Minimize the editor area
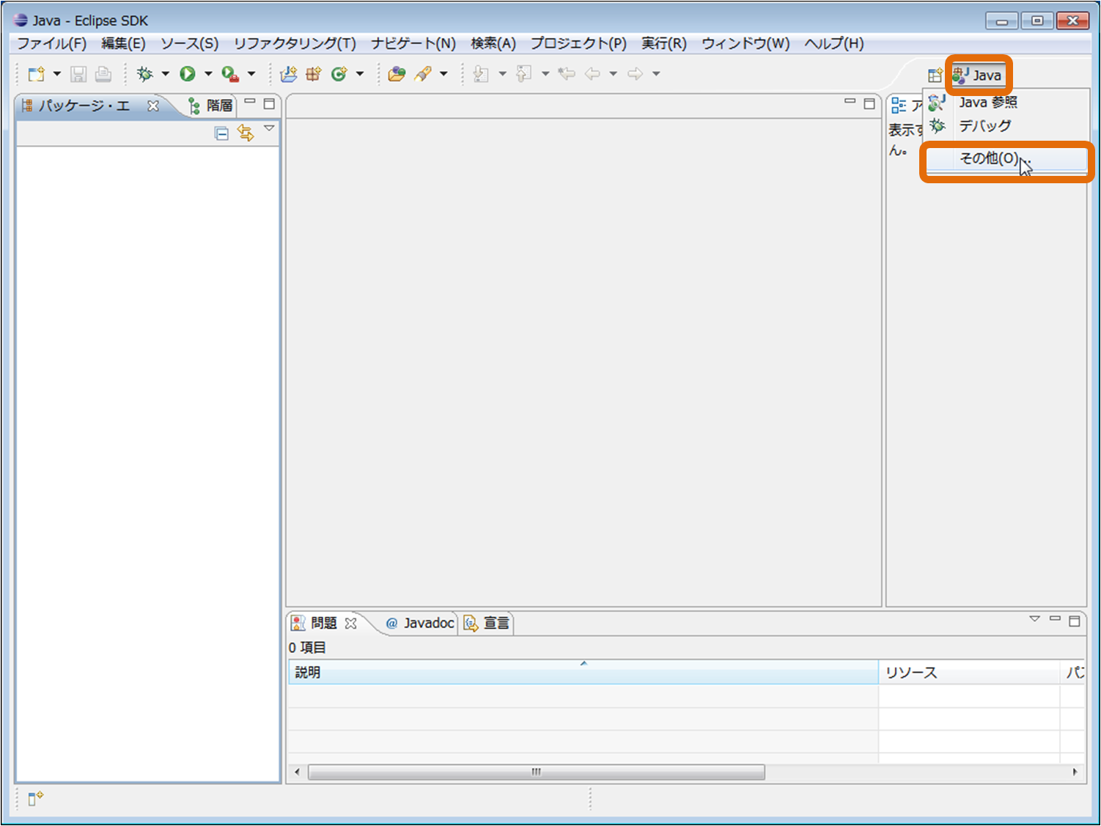 coord(850,101)
